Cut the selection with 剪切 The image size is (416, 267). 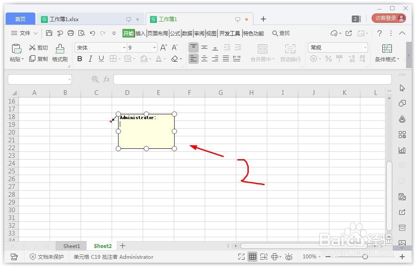point(38,47)
